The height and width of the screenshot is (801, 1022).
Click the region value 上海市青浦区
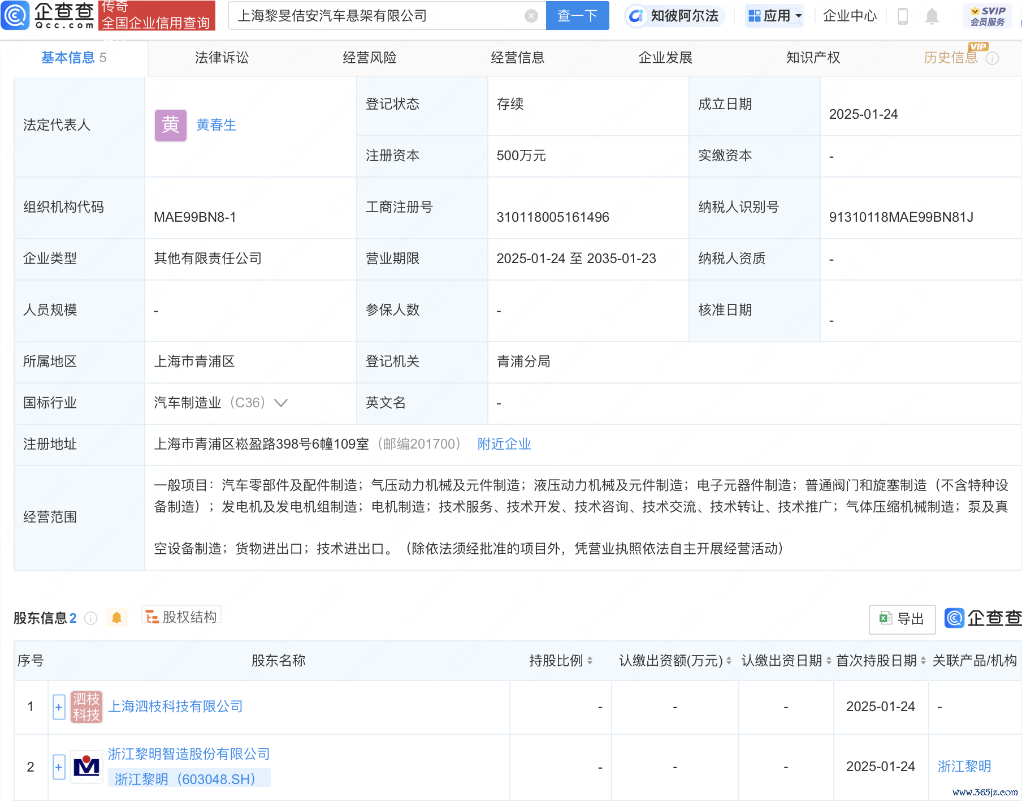coord(194,361)
